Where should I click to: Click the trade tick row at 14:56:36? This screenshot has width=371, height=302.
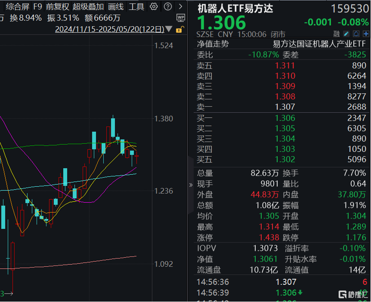point(282,282)
